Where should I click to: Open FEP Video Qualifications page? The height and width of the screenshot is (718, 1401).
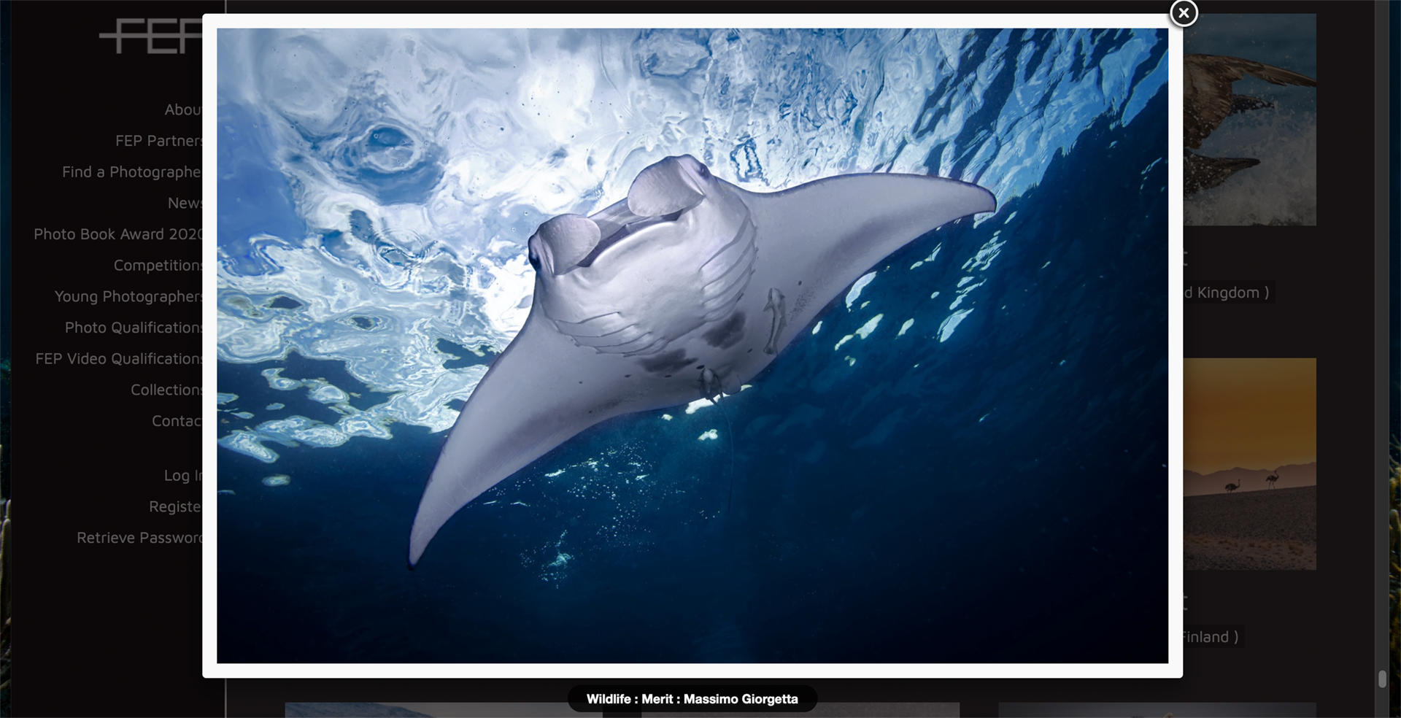[x=119, y=359]
